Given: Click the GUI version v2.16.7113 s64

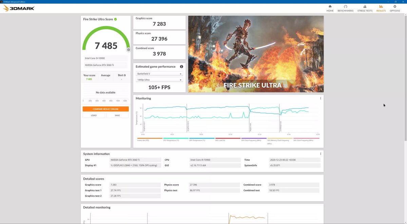Looking at the screenshot, I should 215,165.
